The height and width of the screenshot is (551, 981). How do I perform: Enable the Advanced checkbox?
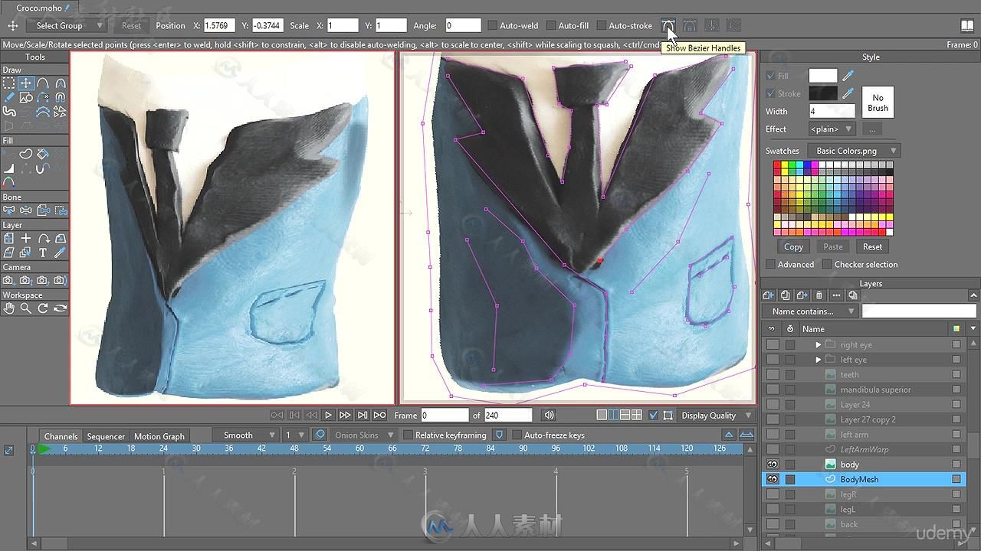[x=770, y=265]
